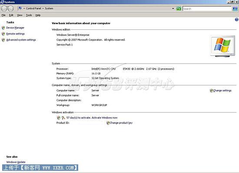Open Help via blue question mark icon

[236, 19]
